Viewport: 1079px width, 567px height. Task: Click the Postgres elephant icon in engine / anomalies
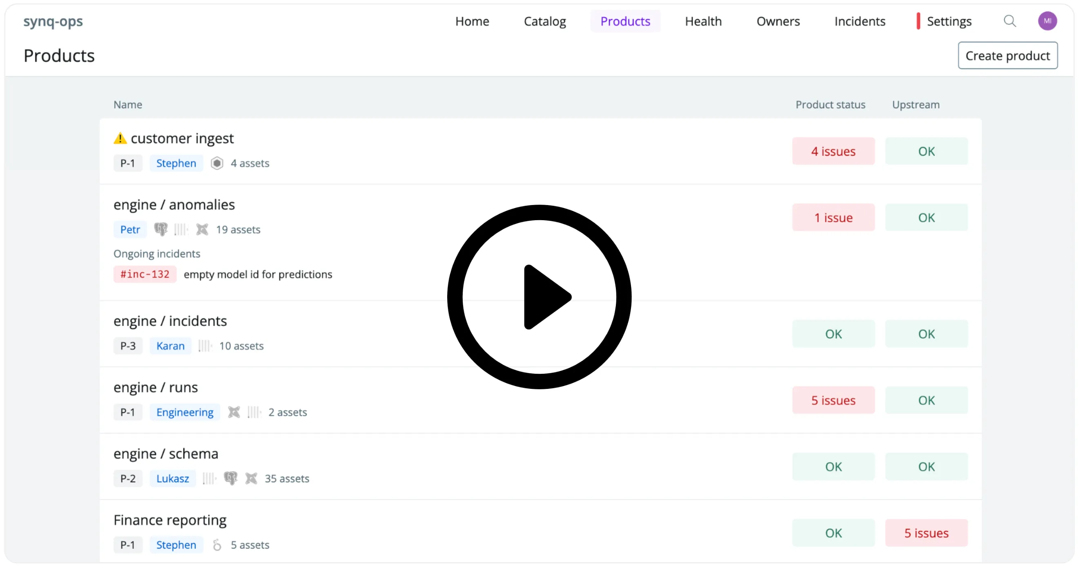click(161, 229)
